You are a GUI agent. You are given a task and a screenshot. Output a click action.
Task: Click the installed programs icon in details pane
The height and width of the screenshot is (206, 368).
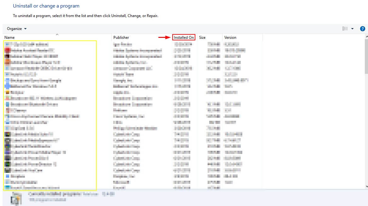[15, 198]
